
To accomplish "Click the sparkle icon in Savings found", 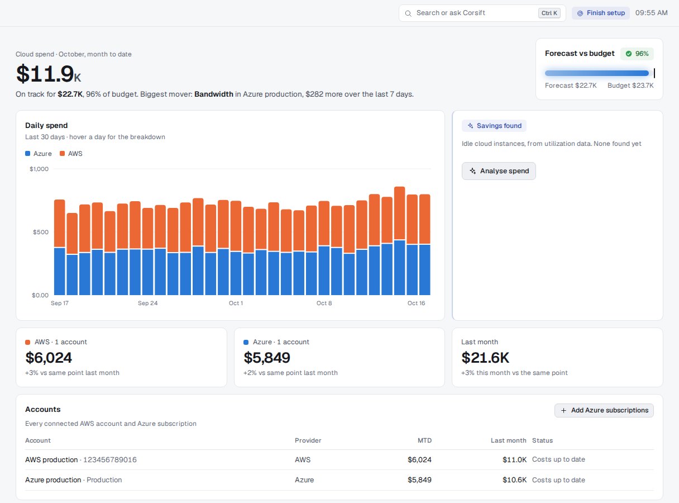I will pyautogui.click(x=471, y=126).
